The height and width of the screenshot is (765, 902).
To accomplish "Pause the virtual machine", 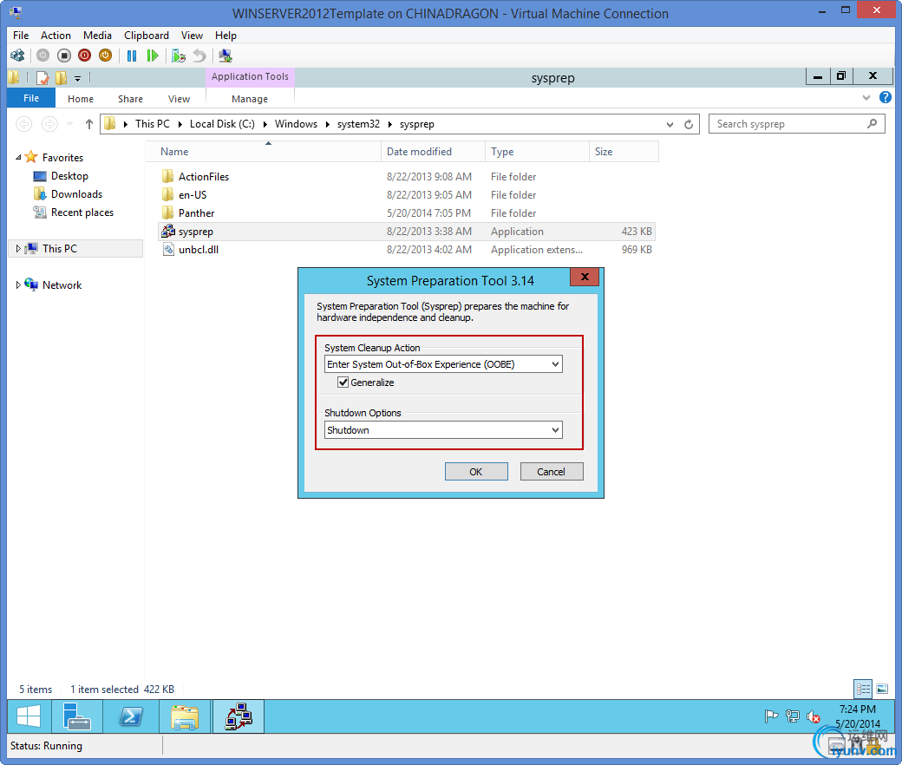I will click(132, 56).
